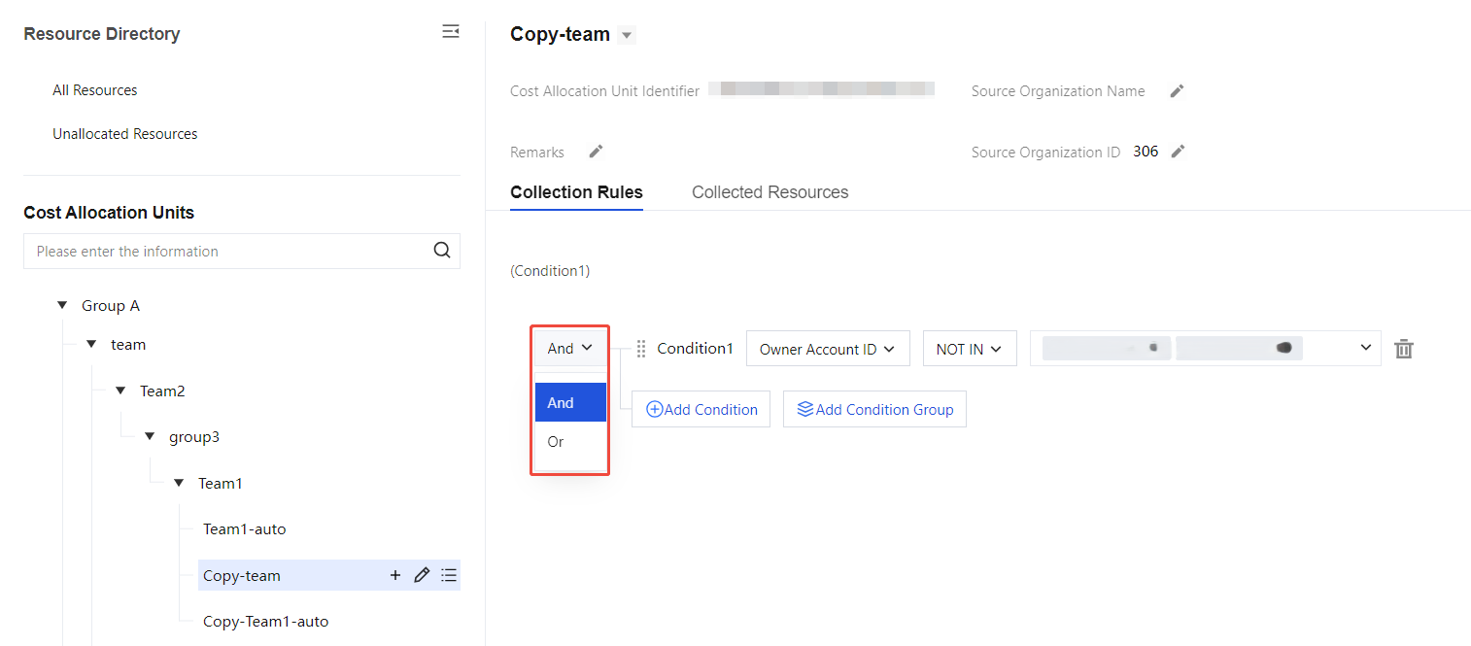
Task: Click list icon on Copy-team row
Action: pos(449,575)
